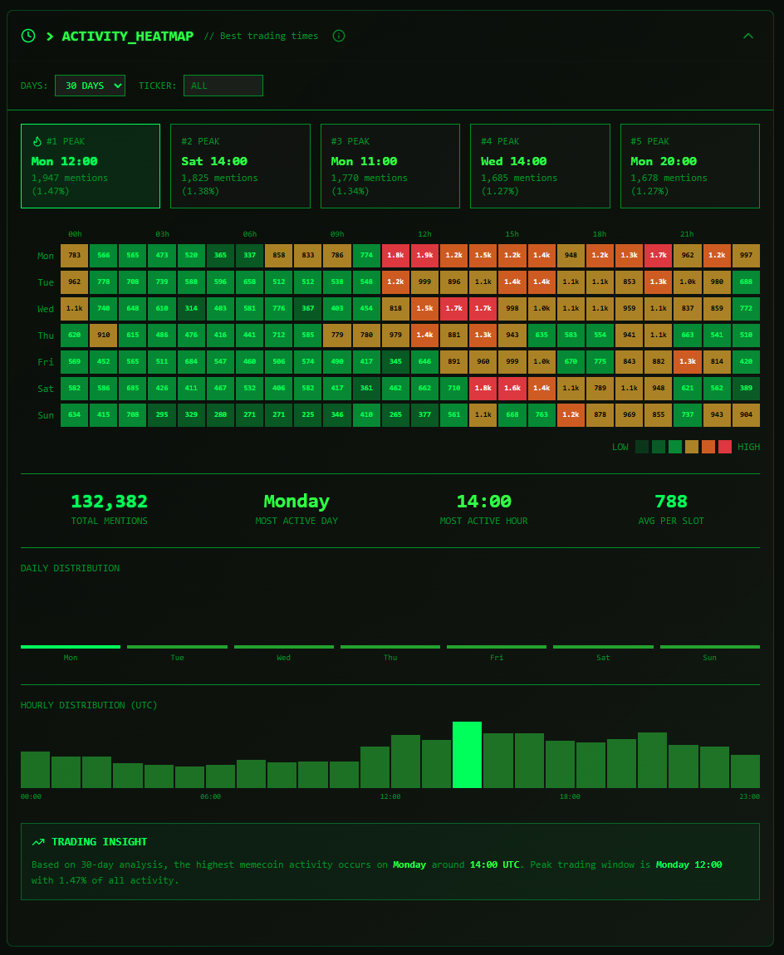Screen dimensions: 784x955
Task: Click the Thu row 1.4k heatmap cell
Action: pos(424,335)
